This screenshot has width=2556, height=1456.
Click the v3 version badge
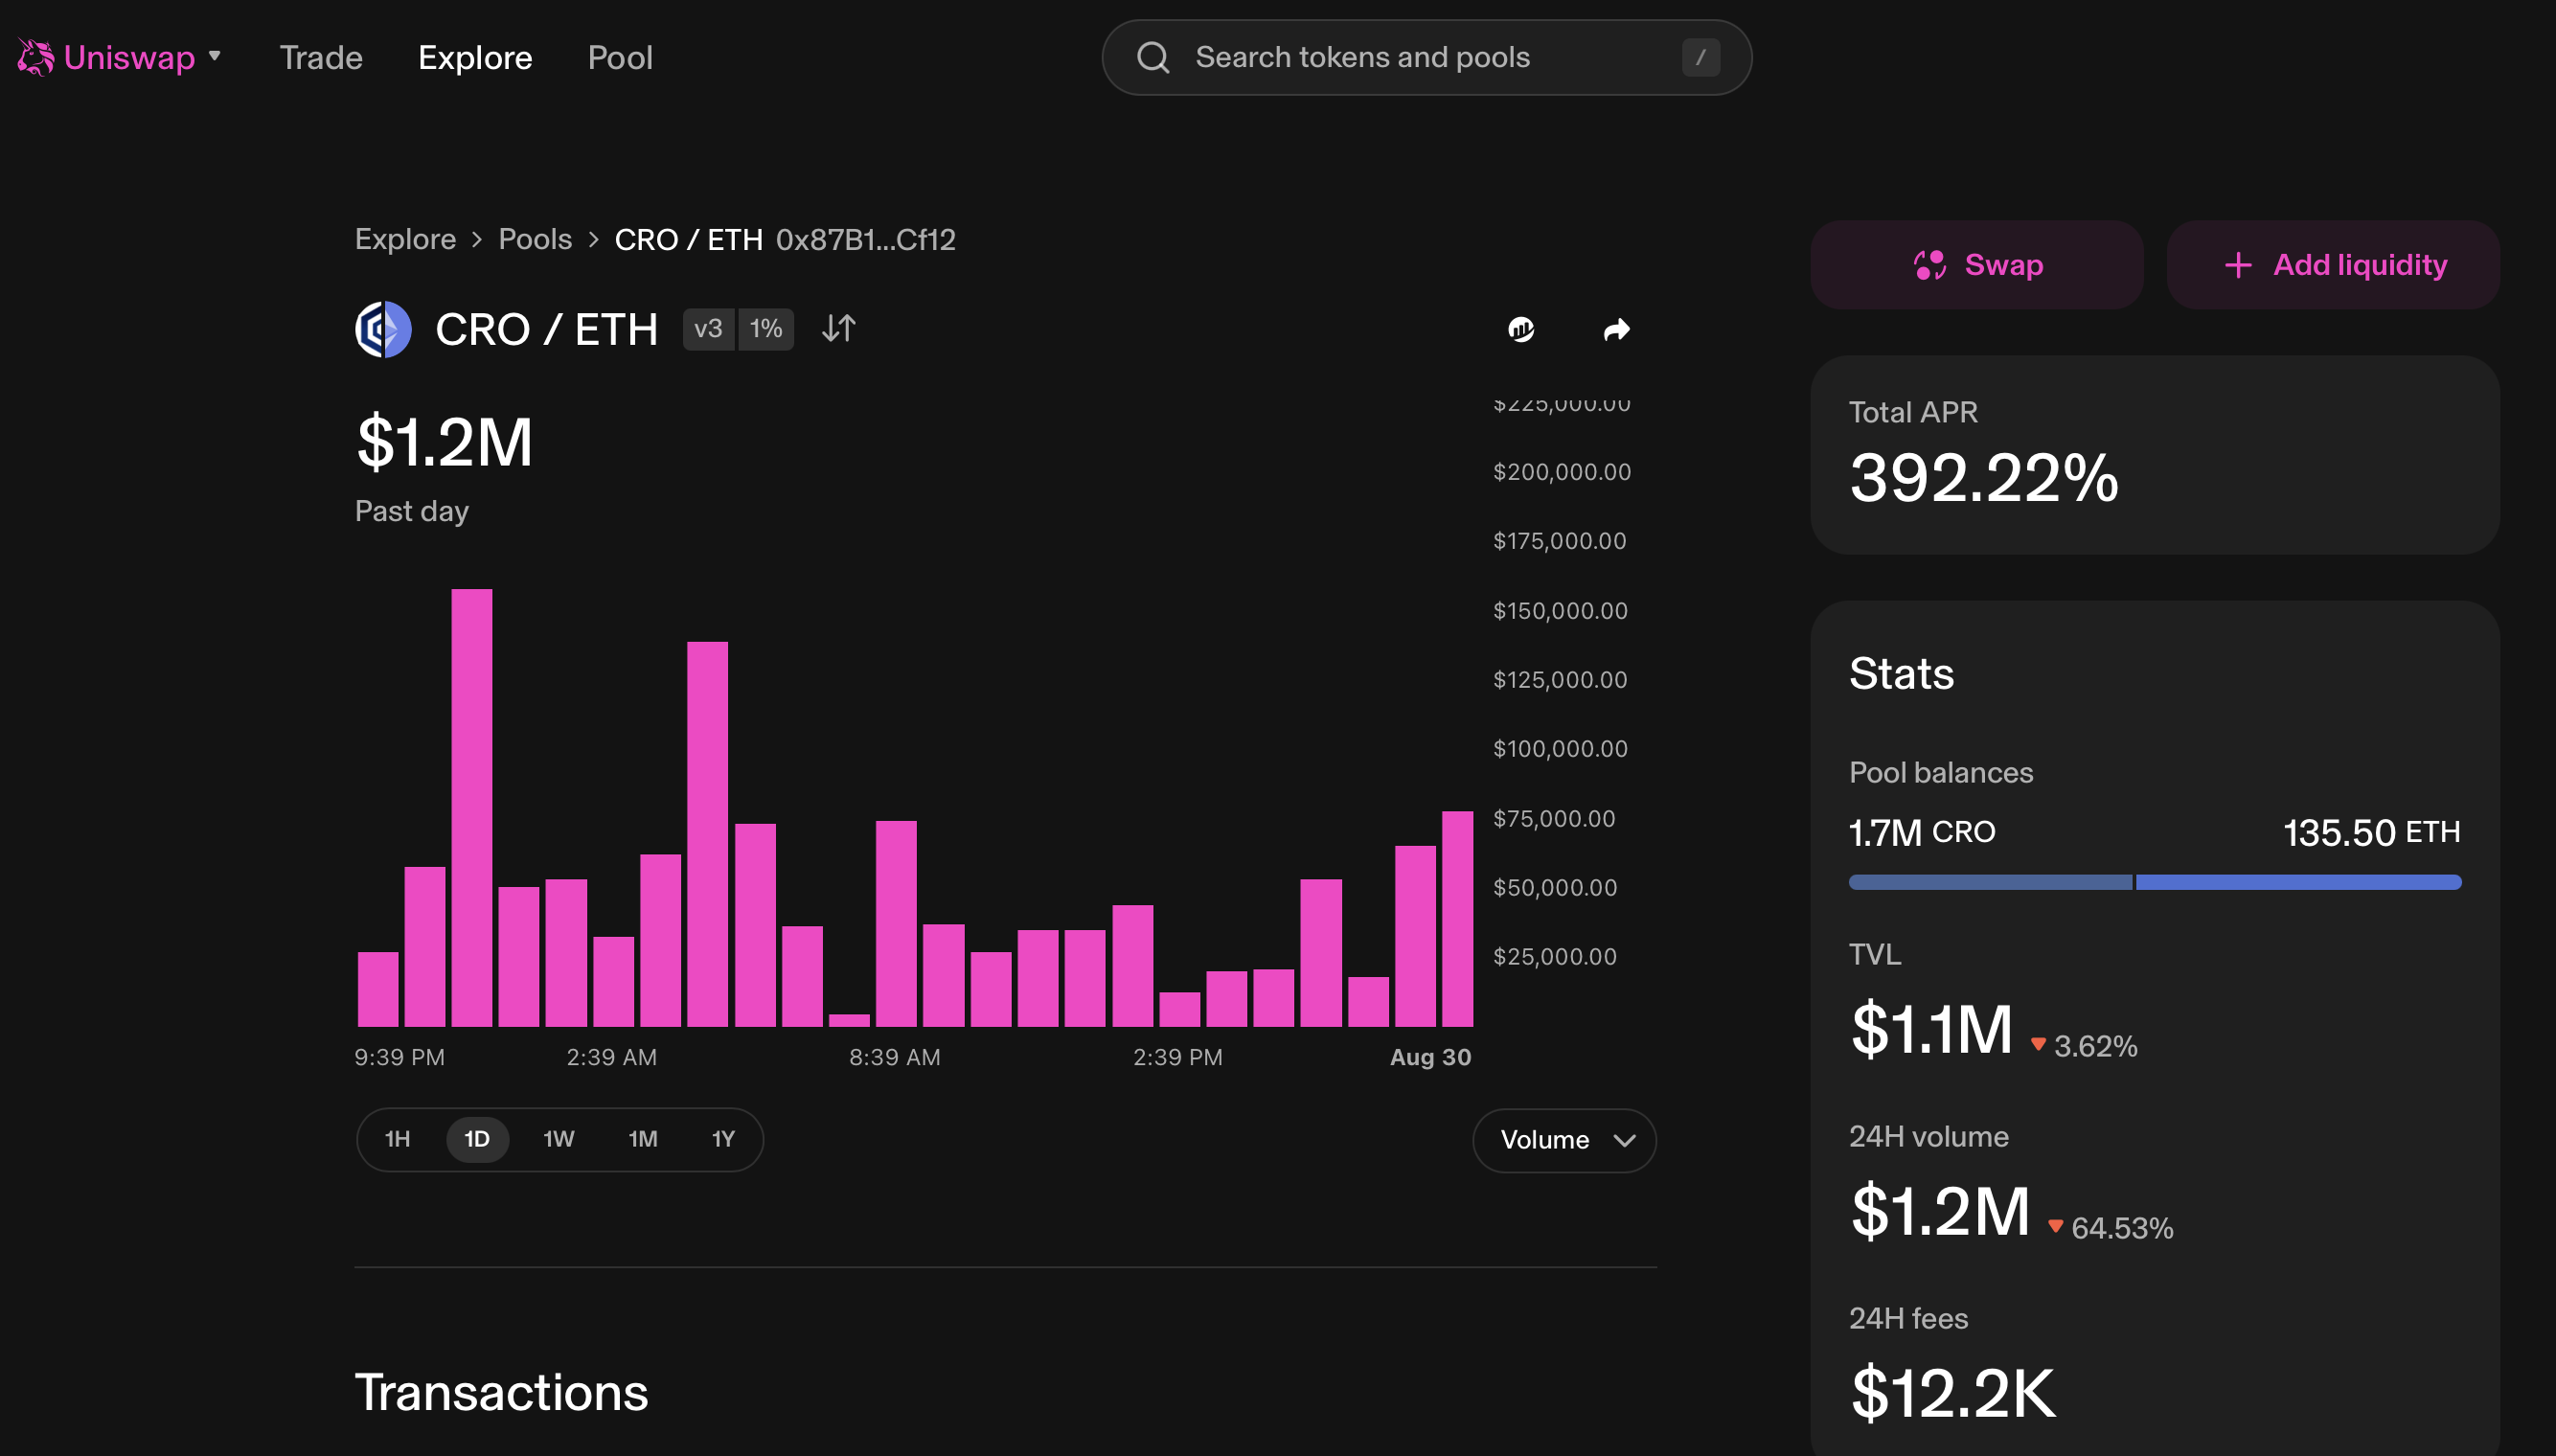pos(708,329)
